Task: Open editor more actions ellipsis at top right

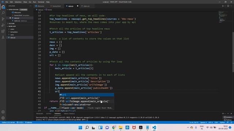Action: 231,6
